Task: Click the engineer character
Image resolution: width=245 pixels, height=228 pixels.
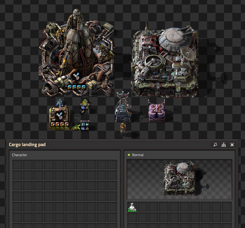Action: click(x=123, y=128)
